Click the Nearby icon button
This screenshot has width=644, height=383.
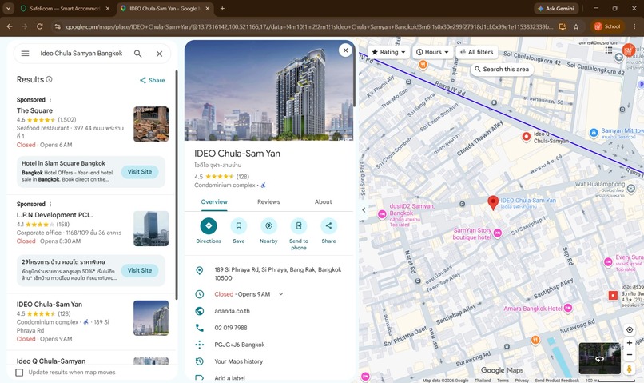point(268,226)
